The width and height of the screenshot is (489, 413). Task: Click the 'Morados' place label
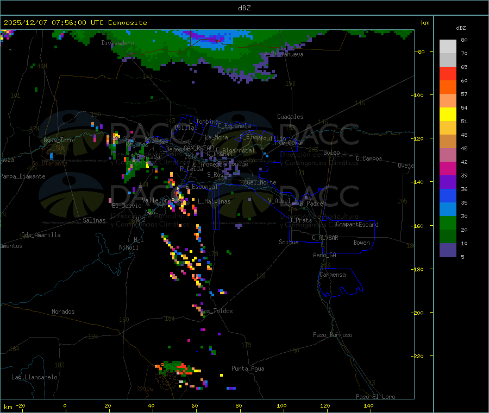pos(63,312)
